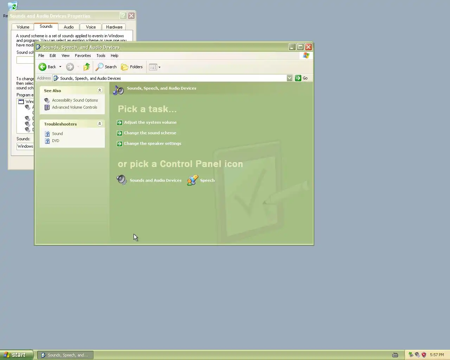Collapse the See Also panel chevron
Viewport: 450px width, 360px height.
(99, 90)
